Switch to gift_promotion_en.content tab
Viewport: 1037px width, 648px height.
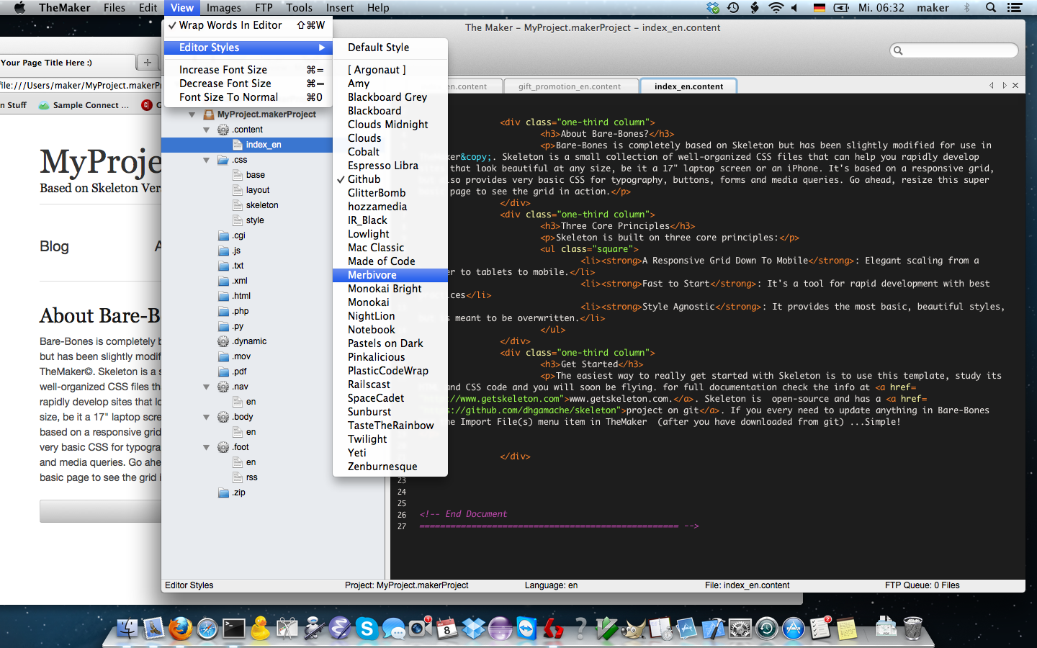[x=569, y=86]
